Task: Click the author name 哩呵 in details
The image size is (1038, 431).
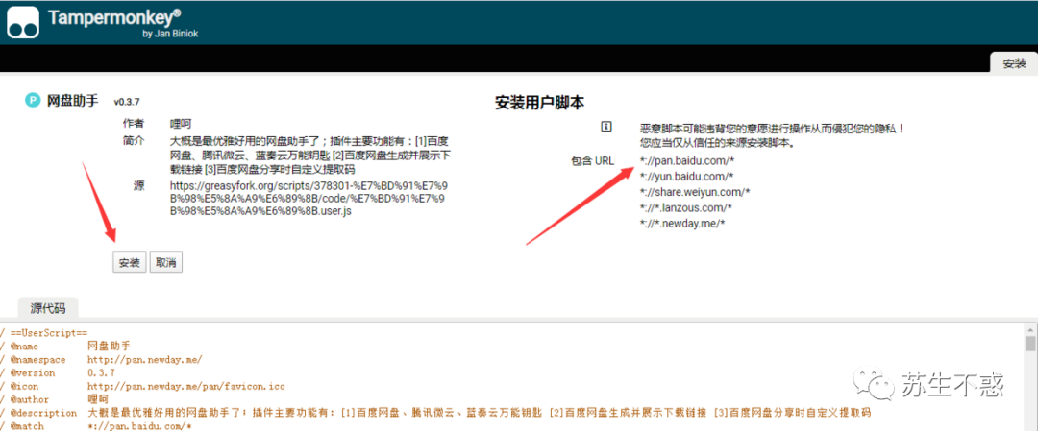Action: coord(181,124)
